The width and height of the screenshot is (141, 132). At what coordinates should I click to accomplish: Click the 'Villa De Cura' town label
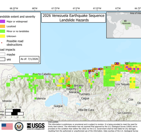pos(86,110)
